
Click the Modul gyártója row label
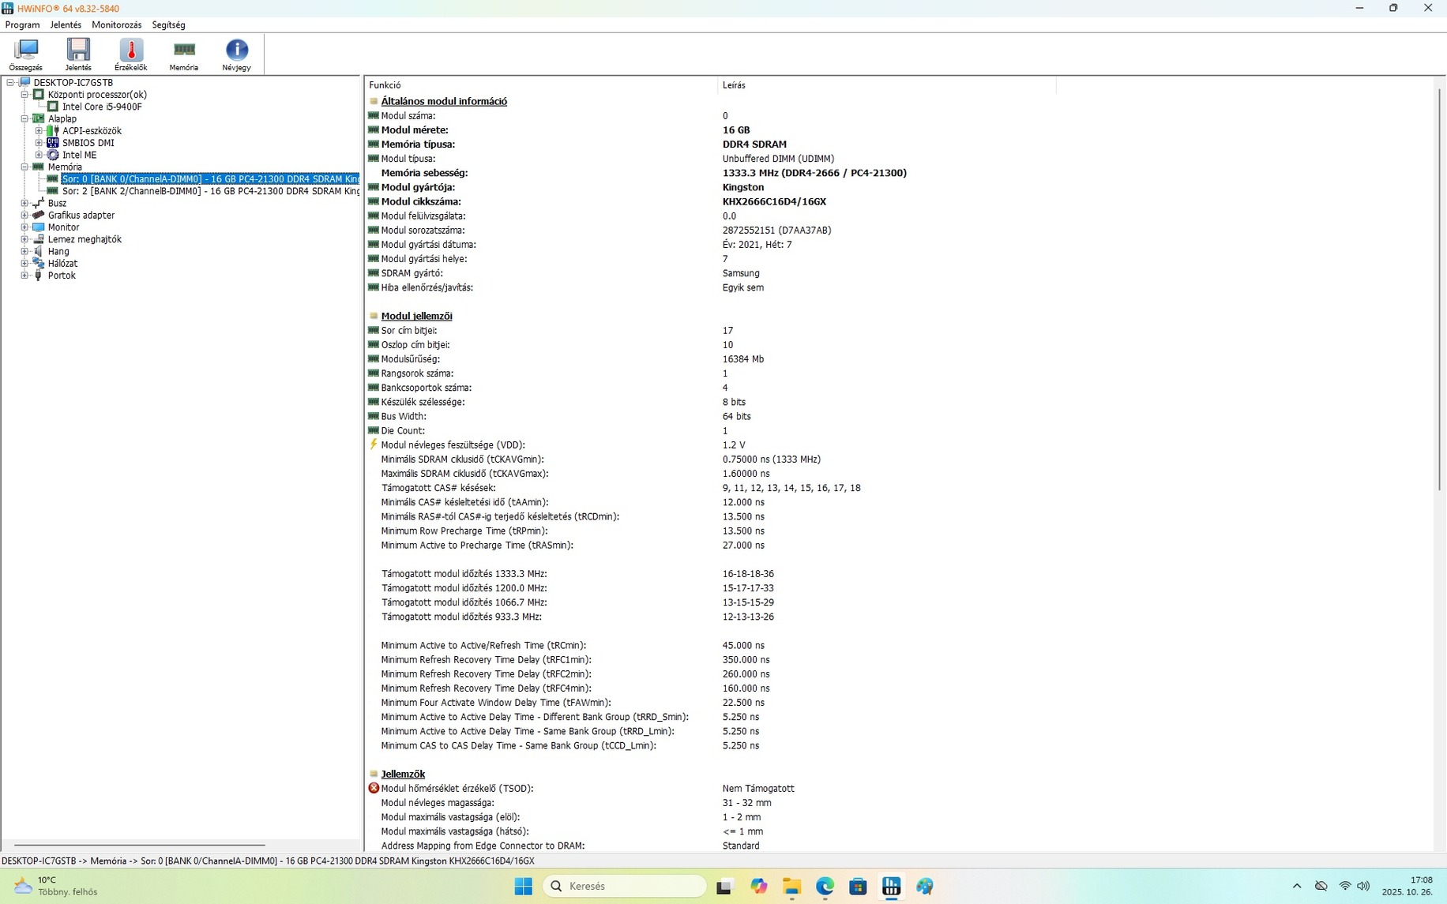(418, 187)
